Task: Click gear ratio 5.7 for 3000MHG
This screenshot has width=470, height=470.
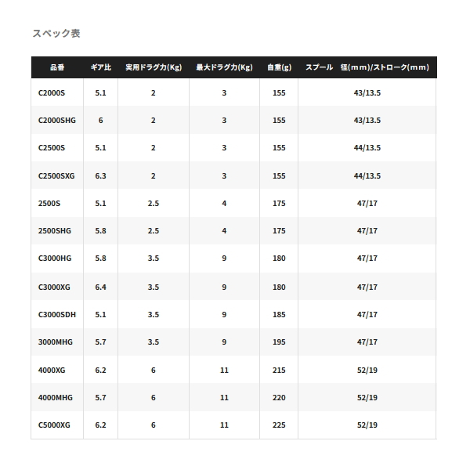Action: [101, 342]
